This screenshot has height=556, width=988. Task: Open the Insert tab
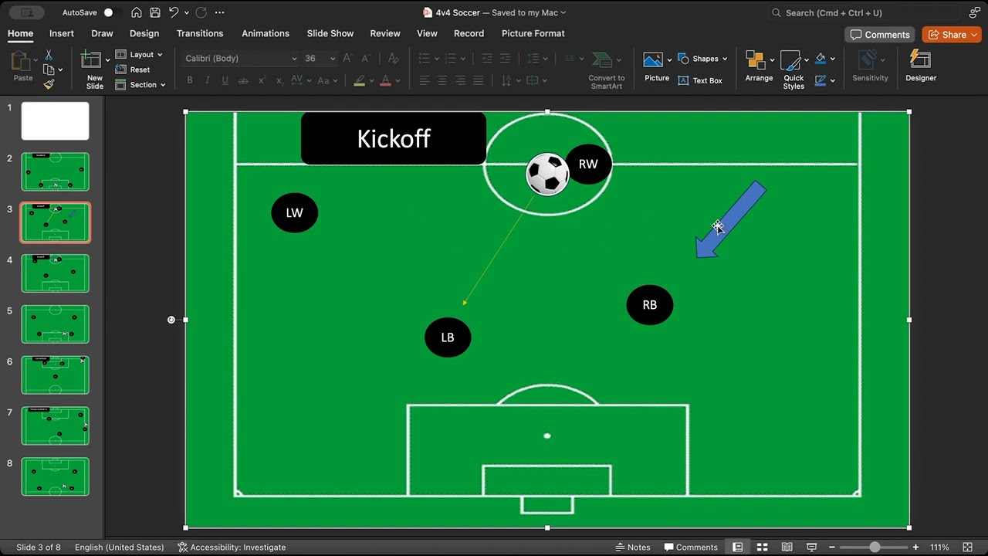tap(62, 33)
